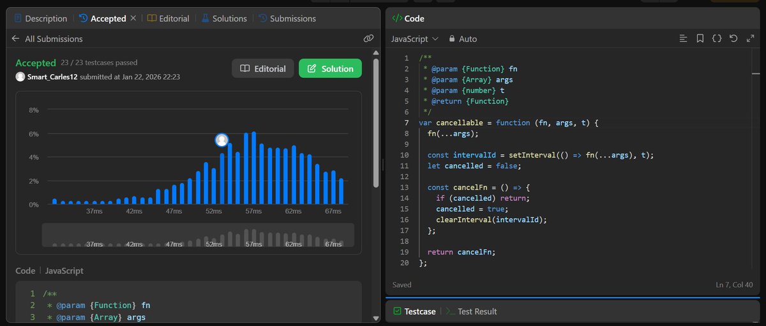This screenshot has width=766, height=326.
Task: Switch to the Accepted tab
Action: click(x=102, y=19)
